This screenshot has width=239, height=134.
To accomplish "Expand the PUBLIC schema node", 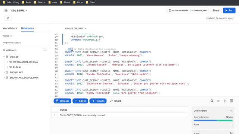I will (7, 67).
